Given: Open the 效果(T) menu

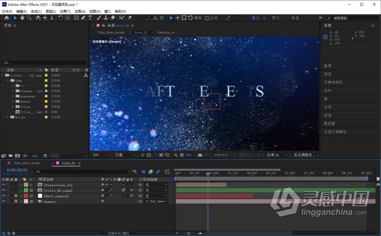Looking at the screenshot, I should tap(65, 11).
